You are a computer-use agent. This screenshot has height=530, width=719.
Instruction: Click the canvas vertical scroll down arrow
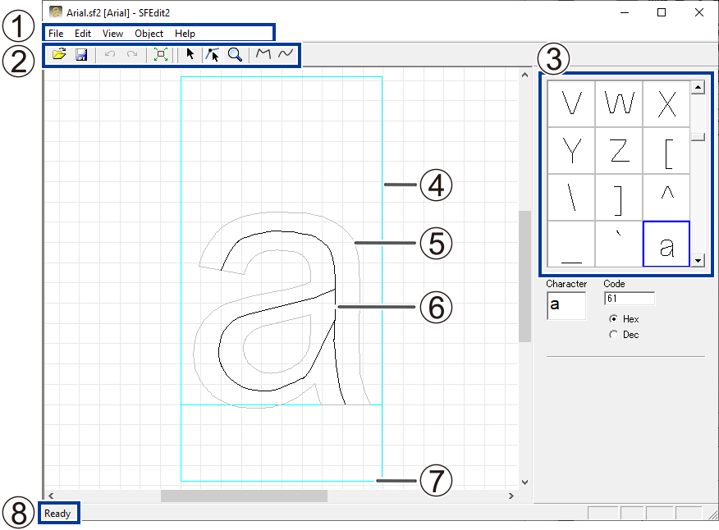click(524, 482)
